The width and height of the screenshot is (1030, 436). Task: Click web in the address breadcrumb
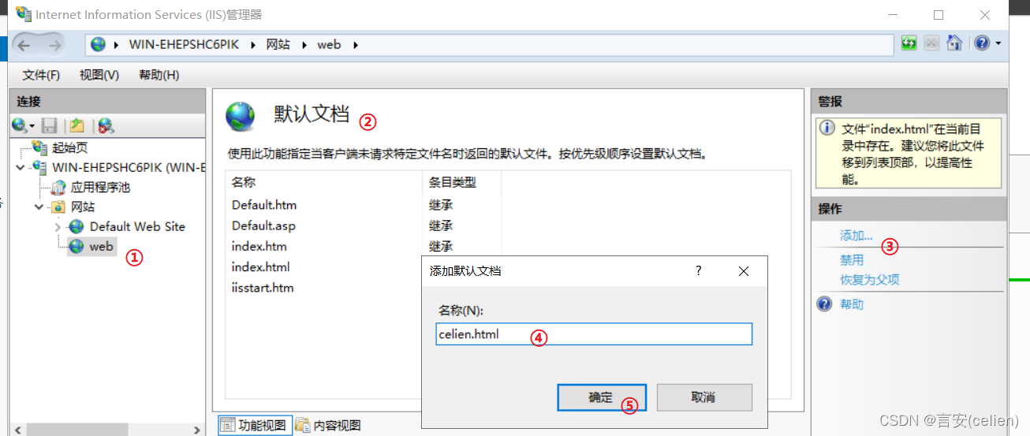pos(329,45)
